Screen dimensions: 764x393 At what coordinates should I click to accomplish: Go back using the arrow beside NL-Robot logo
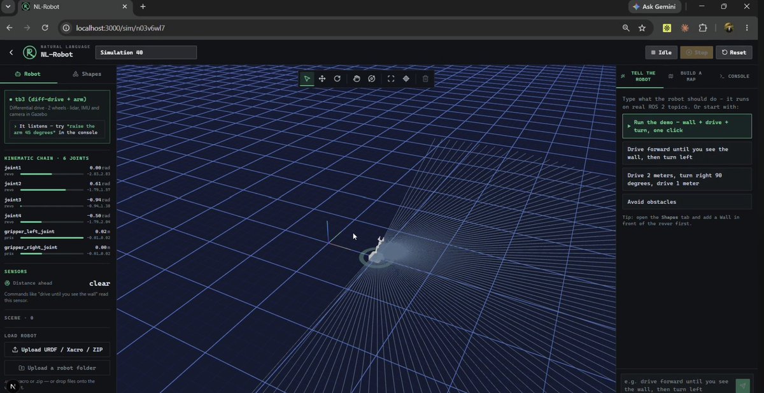click(x=11, y=52)
